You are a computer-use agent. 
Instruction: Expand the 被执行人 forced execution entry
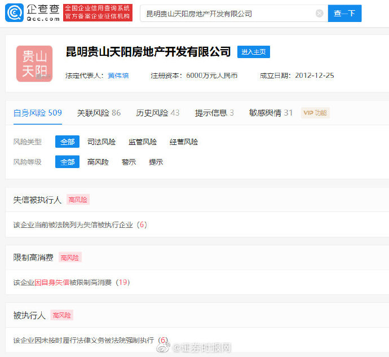click(91, 340)
